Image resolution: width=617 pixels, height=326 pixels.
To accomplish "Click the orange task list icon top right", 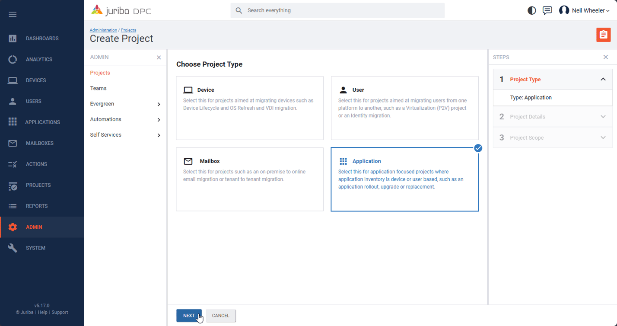I will pyautogui.click(x=604, y=35).
